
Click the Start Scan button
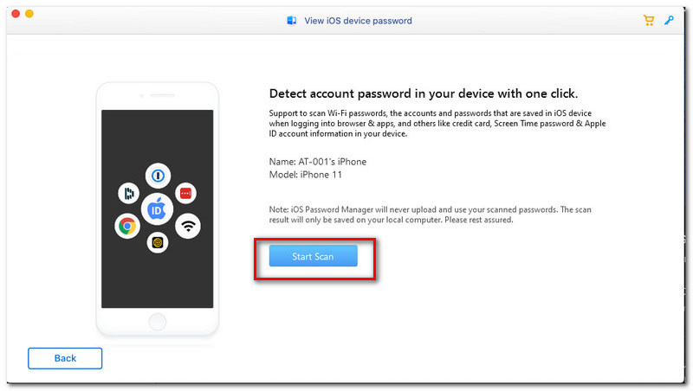pos(313,256)
